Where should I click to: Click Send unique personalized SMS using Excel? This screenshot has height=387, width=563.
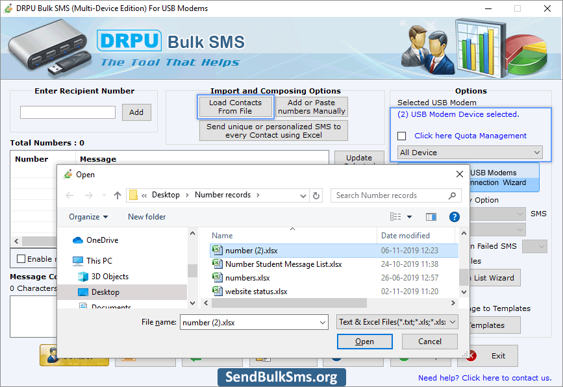tap(273, 131)
